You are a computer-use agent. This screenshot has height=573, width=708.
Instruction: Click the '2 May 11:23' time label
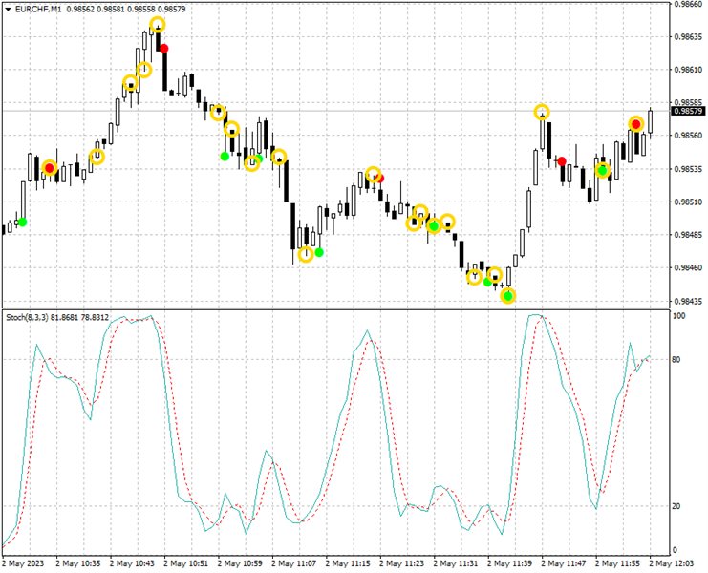click(x=402, y=563)
